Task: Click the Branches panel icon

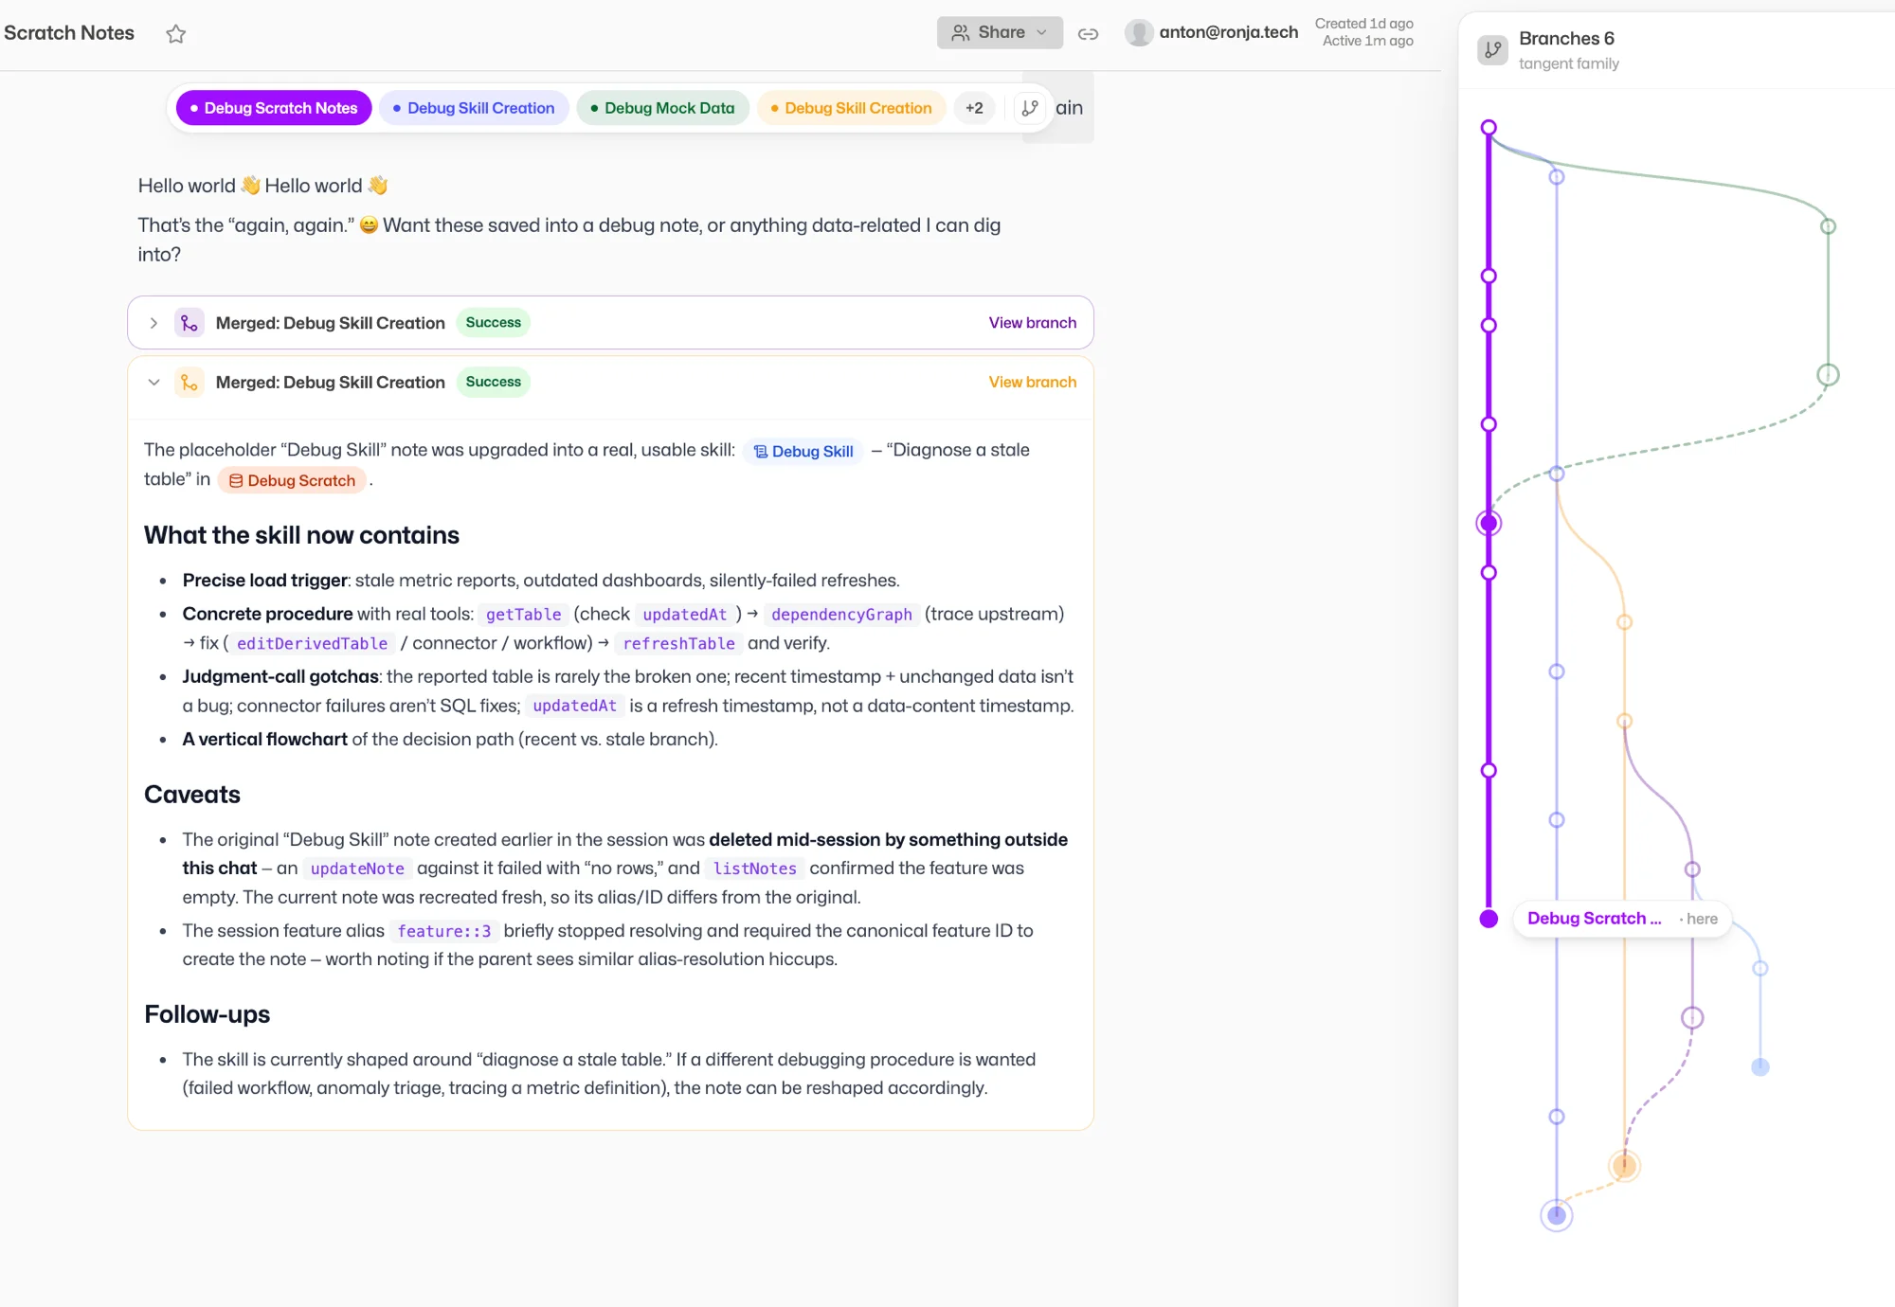Action: tap(1493, 49)
